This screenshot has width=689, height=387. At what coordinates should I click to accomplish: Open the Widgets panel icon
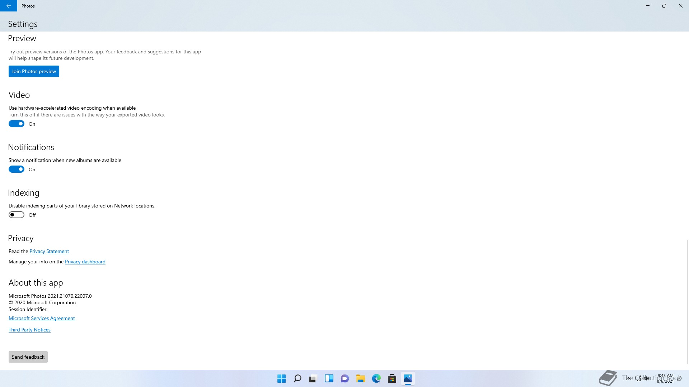coord(329,378)
